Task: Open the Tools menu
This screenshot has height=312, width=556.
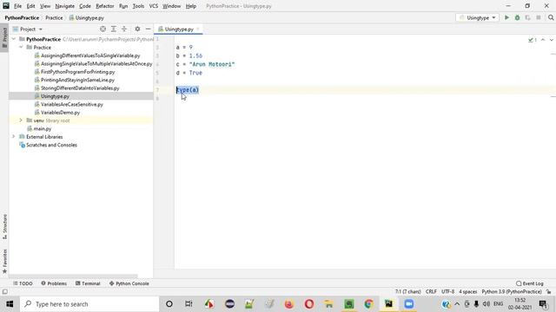Action: pos(138,6)
